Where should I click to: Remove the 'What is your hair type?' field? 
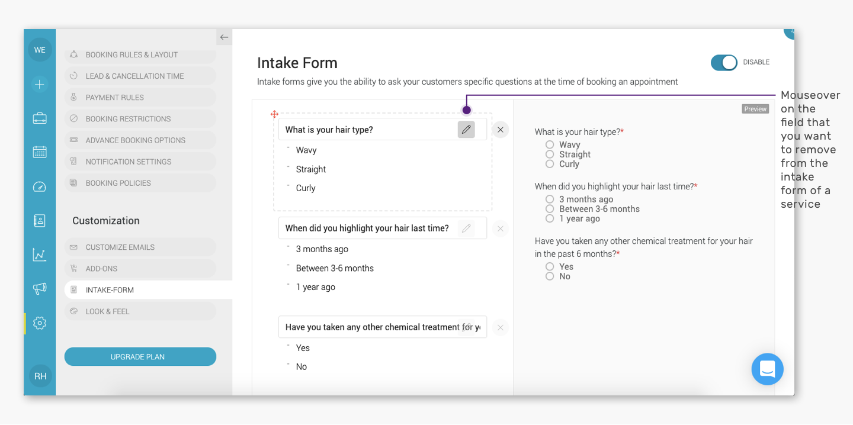(501, 130)
